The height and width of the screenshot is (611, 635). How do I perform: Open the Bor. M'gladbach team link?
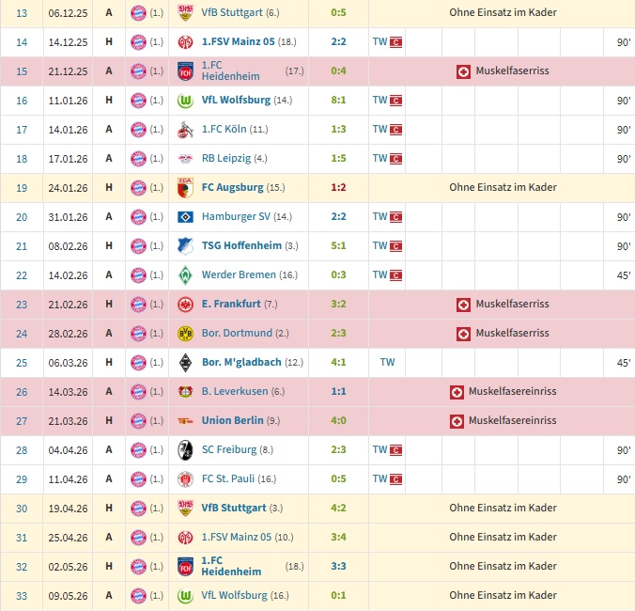pyautogui.click(x=241, y=362)
